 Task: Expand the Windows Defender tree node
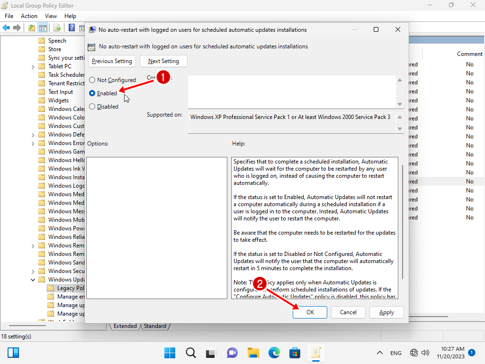click(x=33, y=135)
